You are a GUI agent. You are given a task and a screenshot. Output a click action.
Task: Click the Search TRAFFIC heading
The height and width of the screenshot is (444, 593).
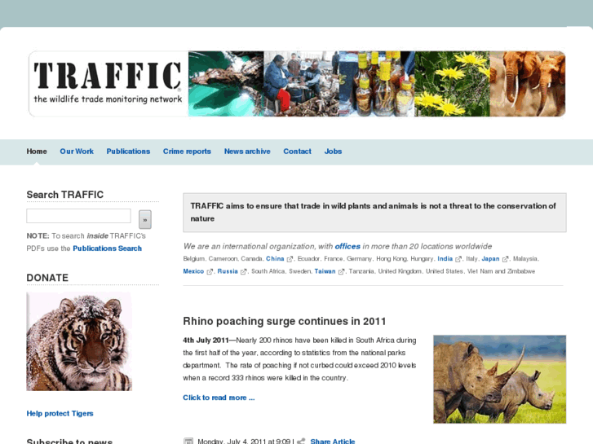pos(65,195)
